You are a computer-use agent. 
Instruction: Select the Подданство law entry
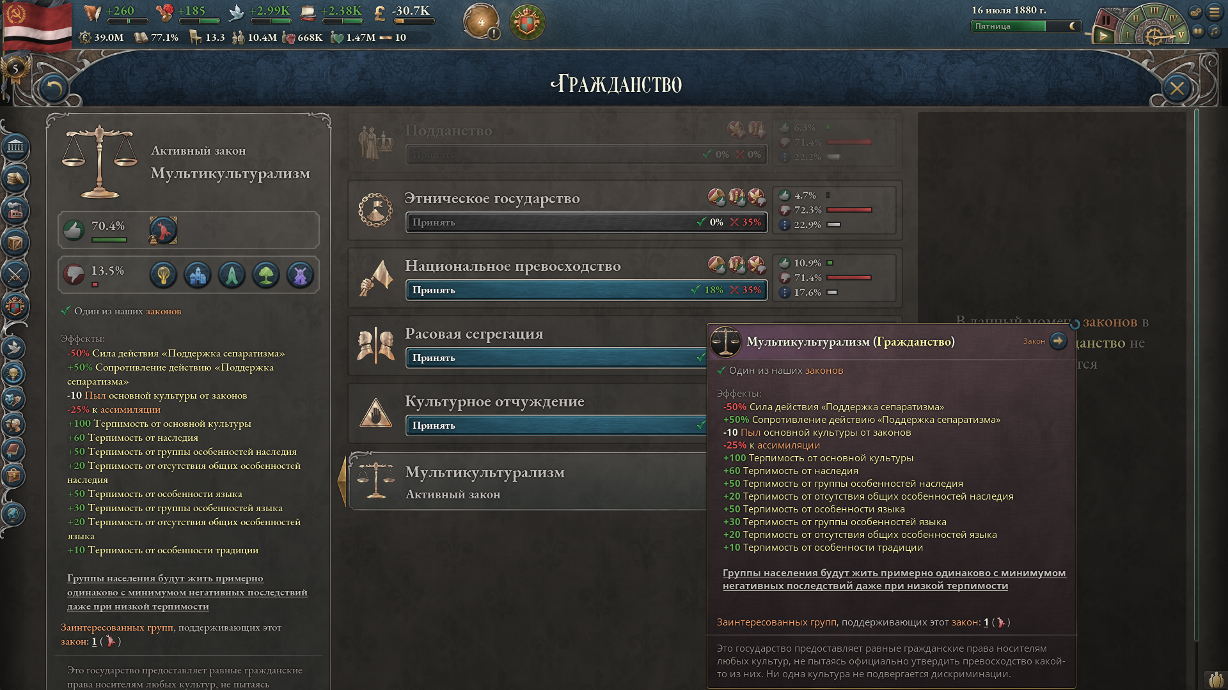coord(625,142)
